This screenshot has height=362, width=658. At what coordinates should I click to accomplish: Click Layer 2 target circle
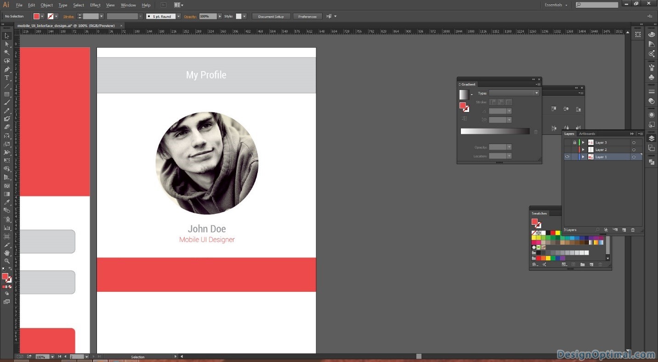(634, 150)
